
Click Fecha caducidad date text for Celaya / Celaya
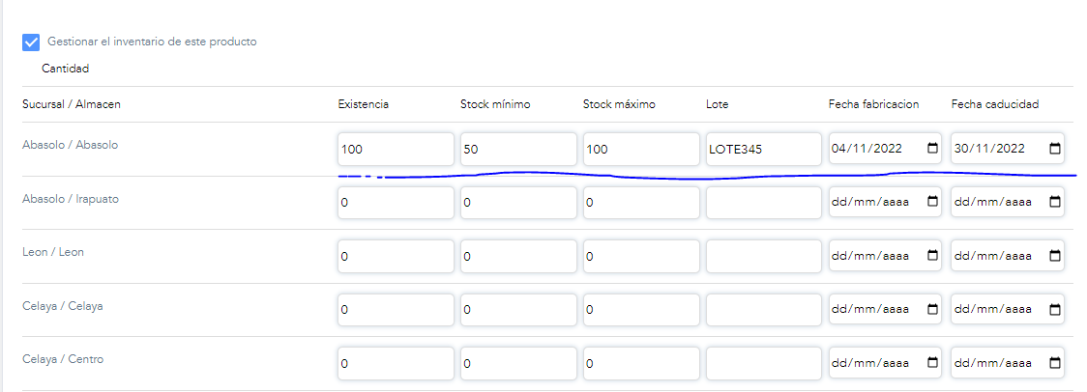[993, 310]
